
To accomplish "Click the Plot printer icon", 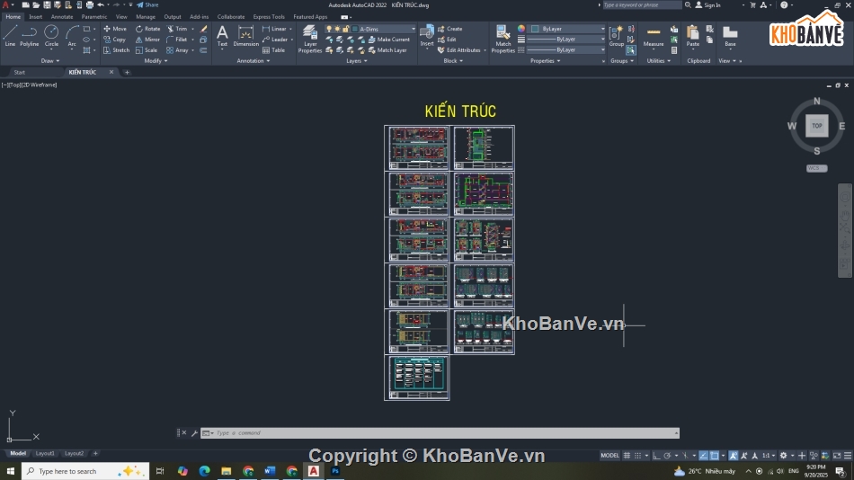I will [89, 4].
